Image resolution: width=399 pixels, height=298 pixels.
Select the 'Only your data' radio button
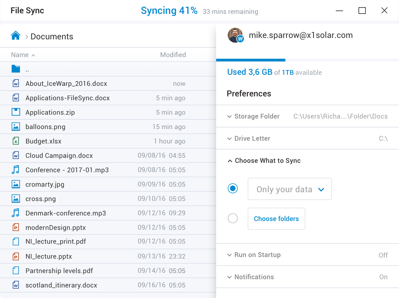pyautogui.click(x=233, y=189)
